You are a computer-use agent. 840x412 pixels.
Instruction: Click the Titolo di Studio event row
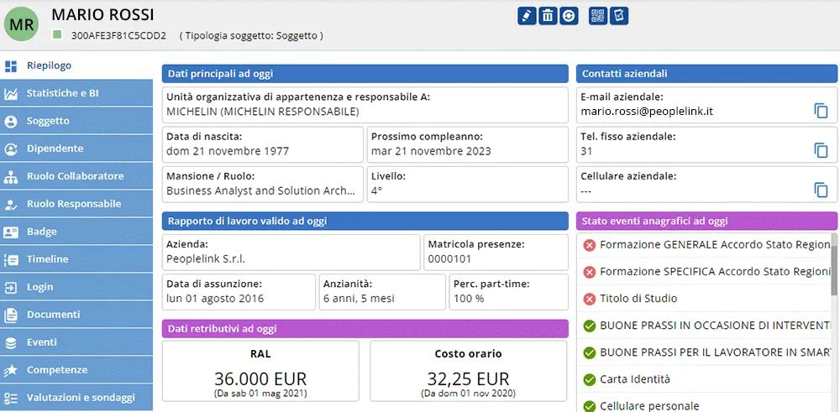[x=704, y=299]
